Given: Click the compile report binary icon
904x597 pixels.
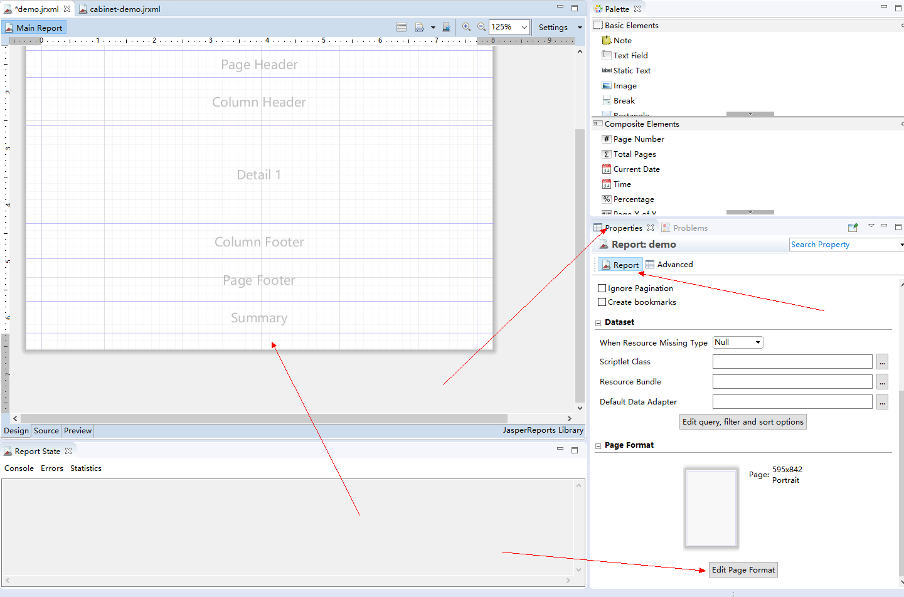Looking at the screenshot, I should point(420,27).
